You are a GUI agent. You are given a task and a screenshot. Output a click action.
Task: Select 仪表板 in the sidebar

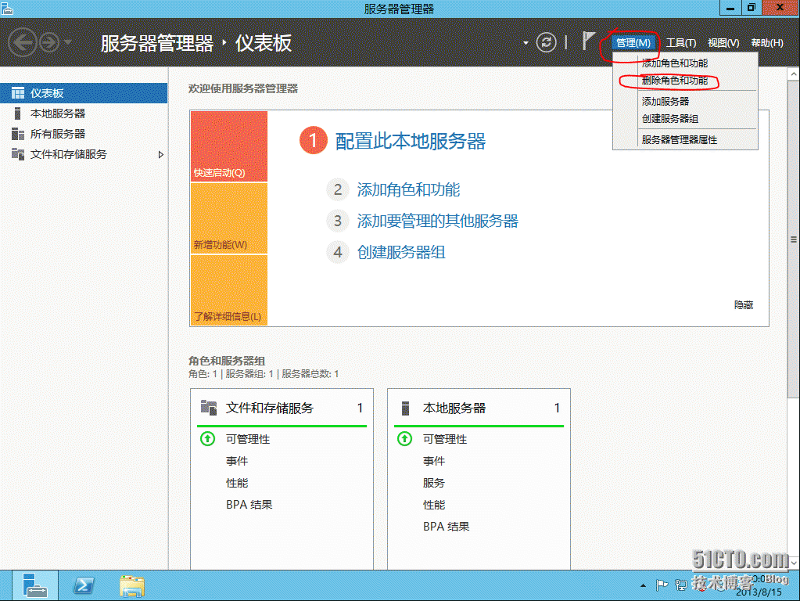click(84, 93)
